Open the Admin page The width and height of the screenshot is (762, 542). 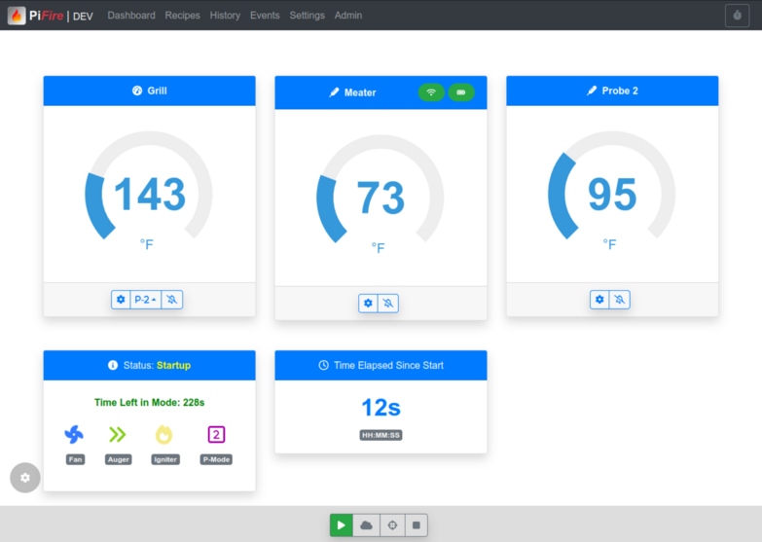[x=348, y=16]
